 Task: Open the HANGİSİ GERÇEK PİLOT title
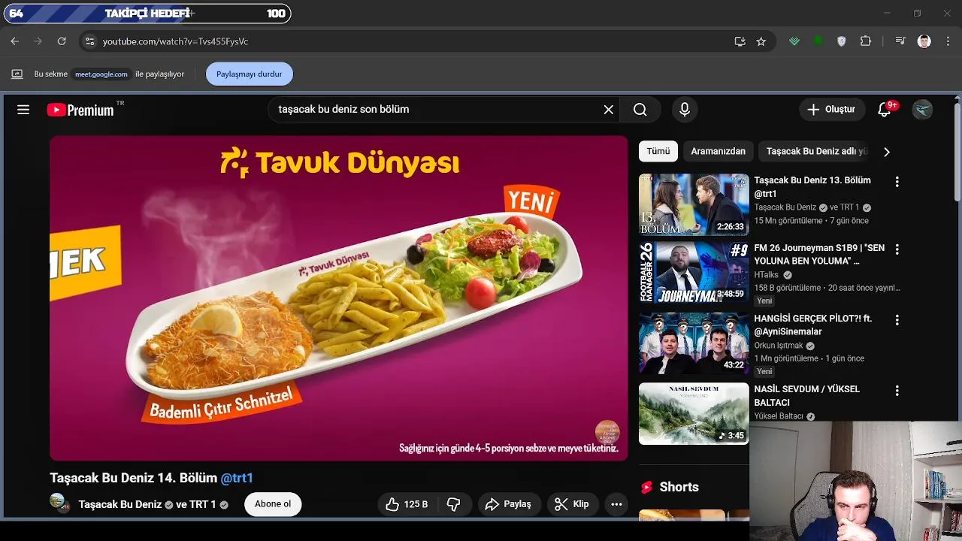813,325
